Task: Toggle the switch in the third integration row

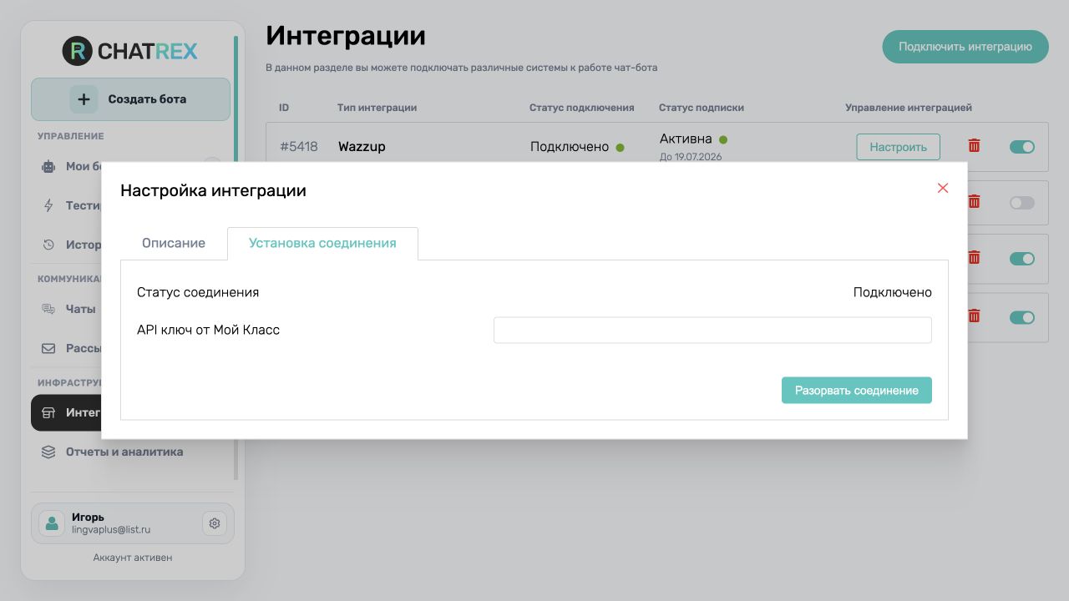Action: tap(1022, 259)
